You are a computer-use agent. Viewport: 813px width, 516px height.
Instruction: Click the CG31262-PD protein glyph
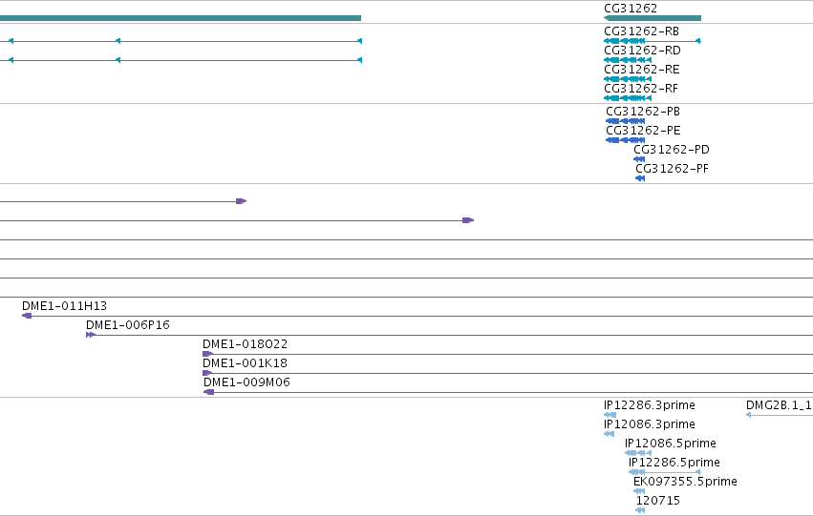tap(639, 159)
